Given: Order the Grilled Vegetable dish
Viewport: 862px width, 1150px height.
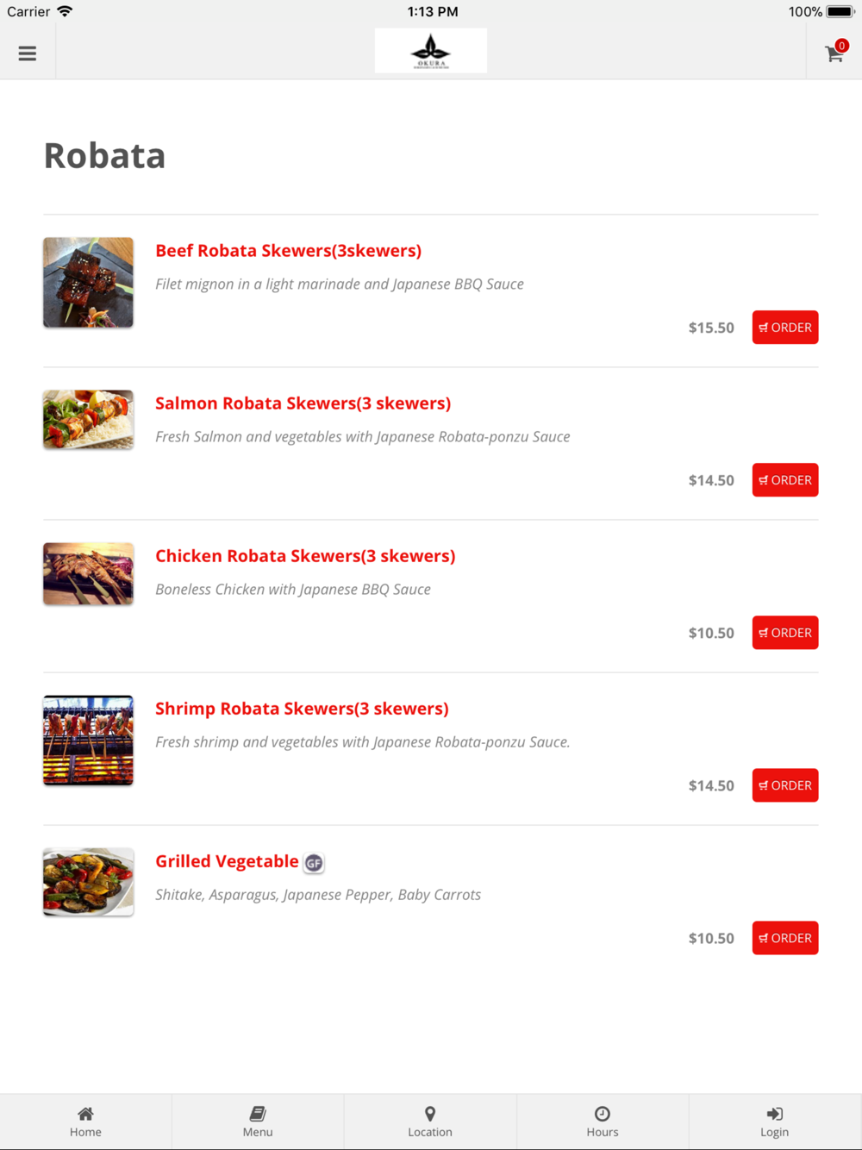Looking at the screenshot, I should (x=785, y=938).
